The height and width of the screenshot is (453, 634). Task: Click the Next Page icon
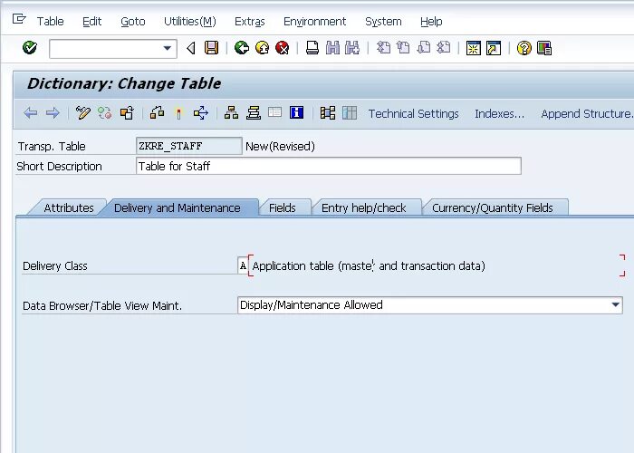click(423, 48)
